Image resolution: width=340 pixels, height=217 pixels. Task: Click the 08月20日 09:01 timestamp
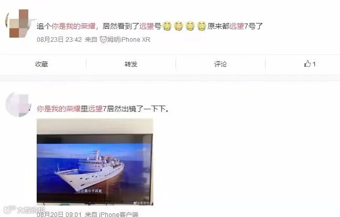pyautogui.click(x=59, y=214)
